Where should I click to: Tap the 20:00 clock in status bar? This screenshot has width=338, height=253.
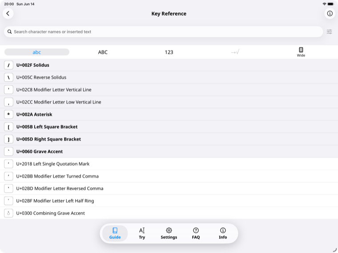(x=9, y=4)
